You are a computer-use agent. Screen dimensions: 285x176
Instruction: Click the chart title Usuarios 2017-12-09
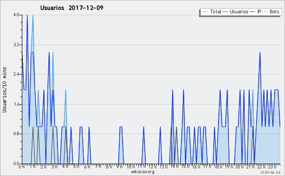72,8
